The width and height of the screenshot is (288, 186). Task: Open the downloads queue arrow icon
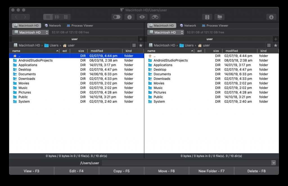click(271, 17)
